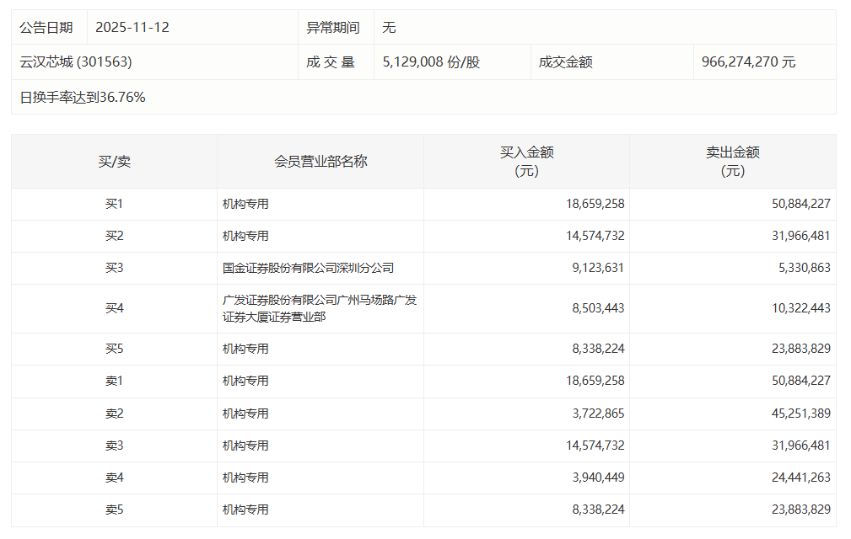
Task: Select sell amount 45,251,389 in 卖2 row
Action: (795, 414)
